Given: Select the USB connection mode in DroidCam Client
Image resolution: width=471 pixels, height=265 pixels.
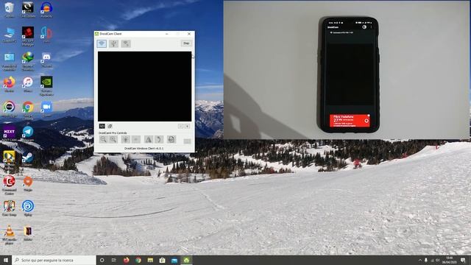Looking at the screenshot, I should coord(114,43).
